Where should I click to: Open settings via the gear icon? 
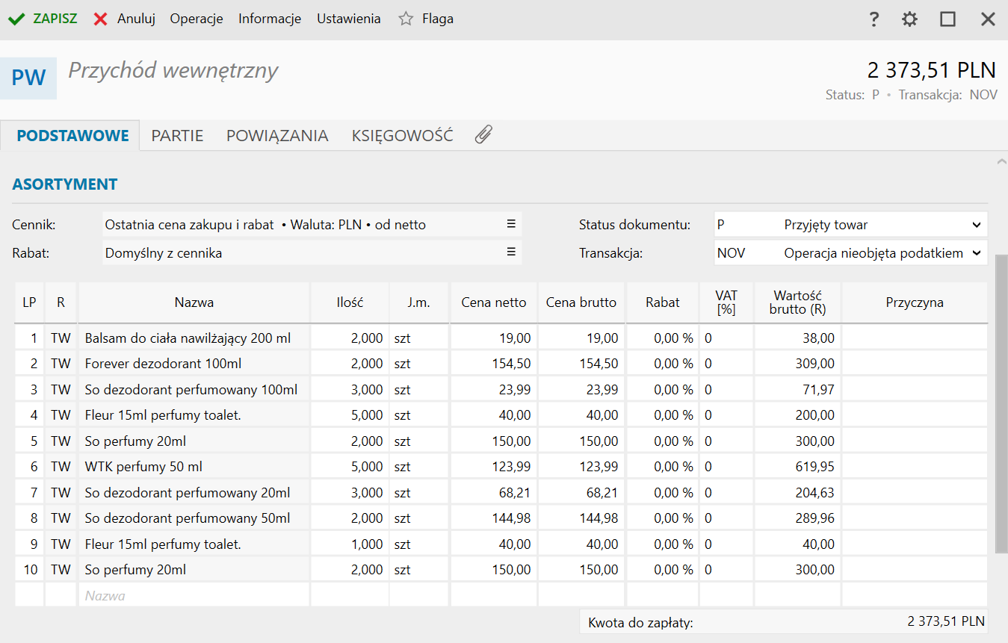[x=909, y=19]
